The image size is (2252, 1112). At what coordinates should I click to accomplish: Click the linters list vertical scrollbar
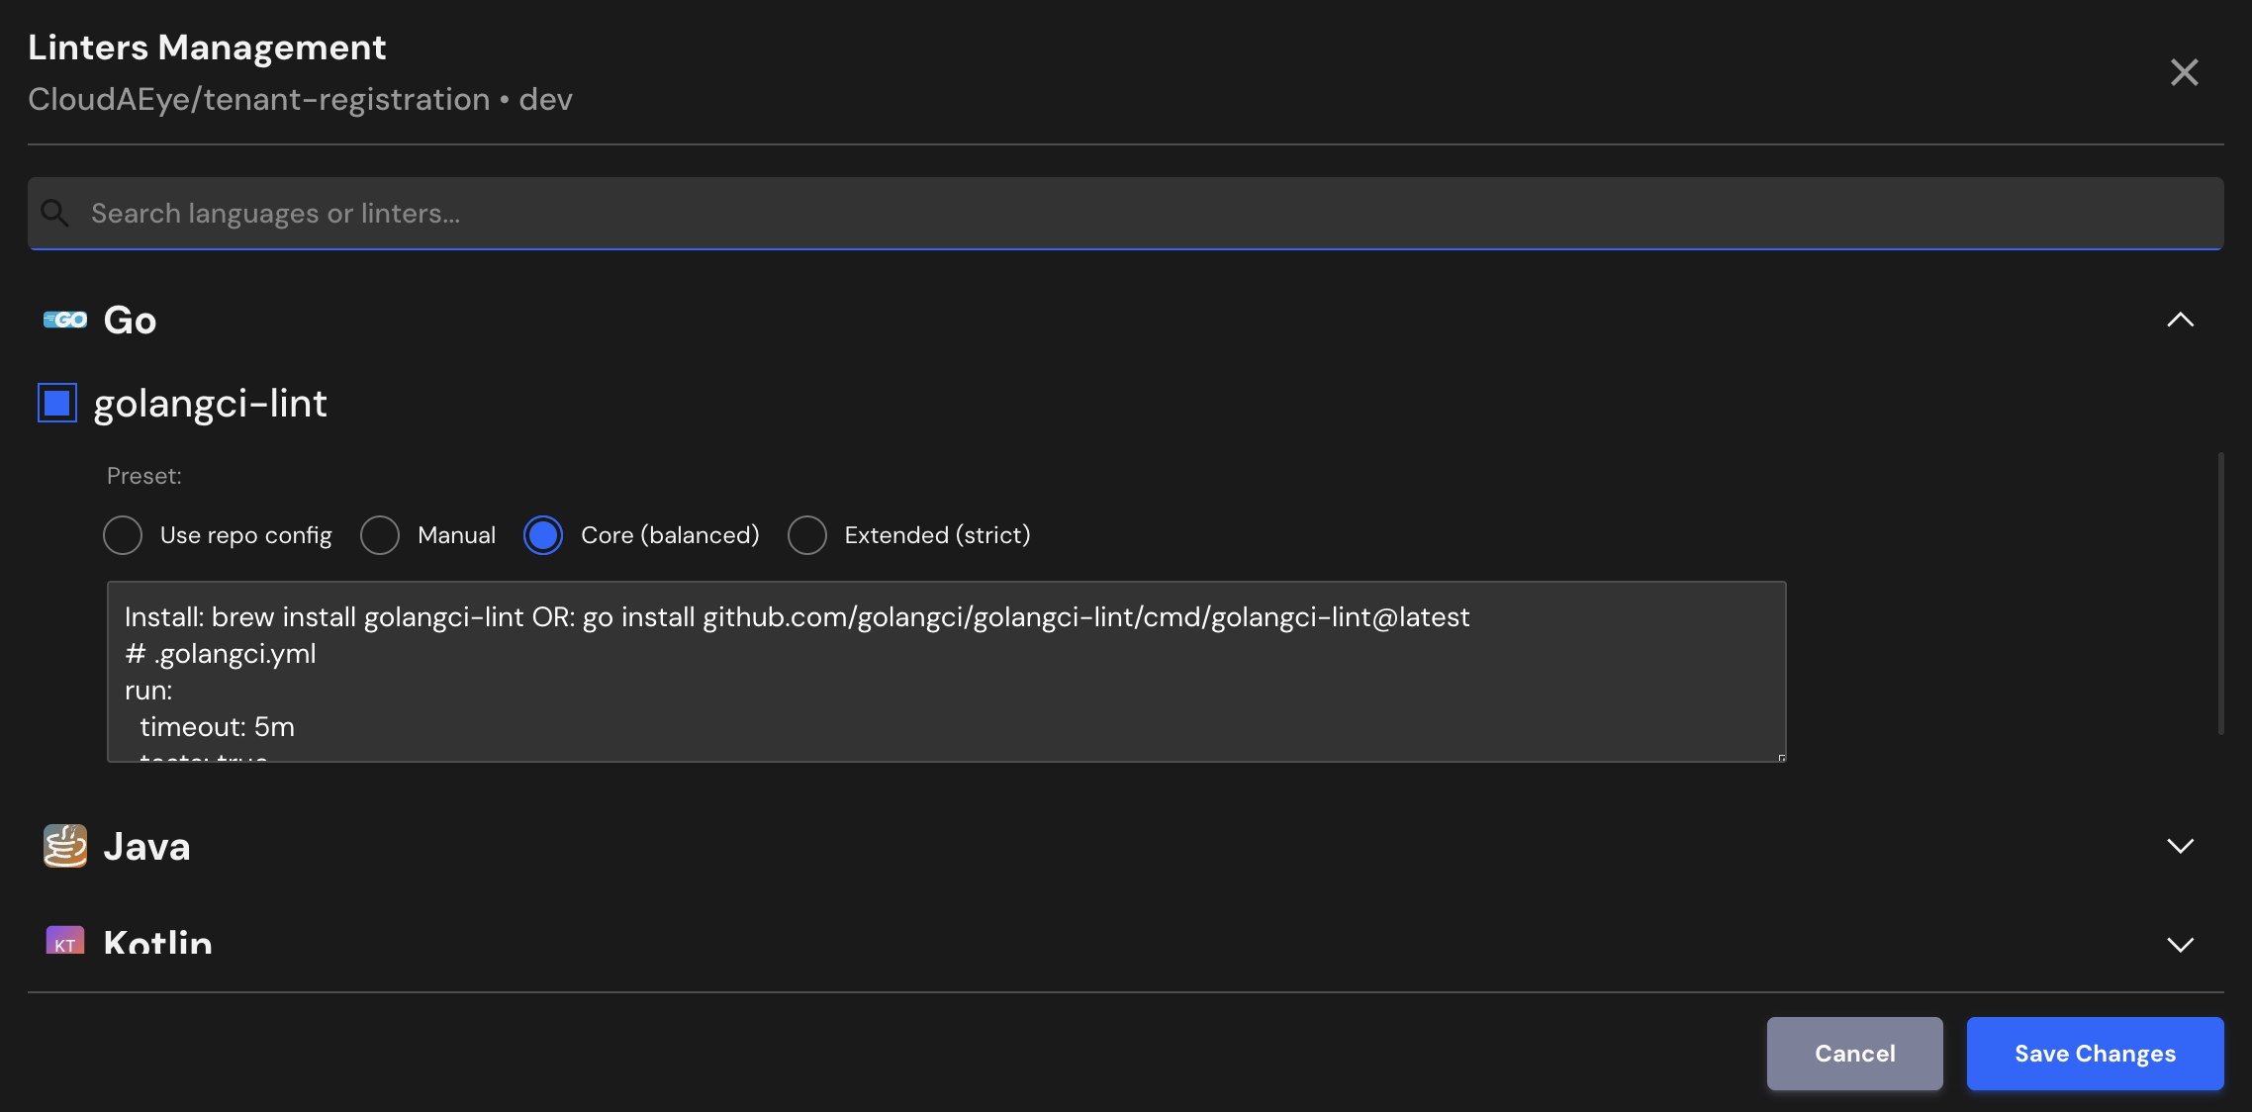(2220, 594)
